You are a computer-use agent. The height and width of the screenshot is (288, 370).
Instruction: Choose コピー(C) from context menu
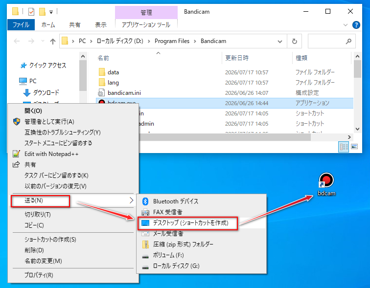tap(73, 225)
